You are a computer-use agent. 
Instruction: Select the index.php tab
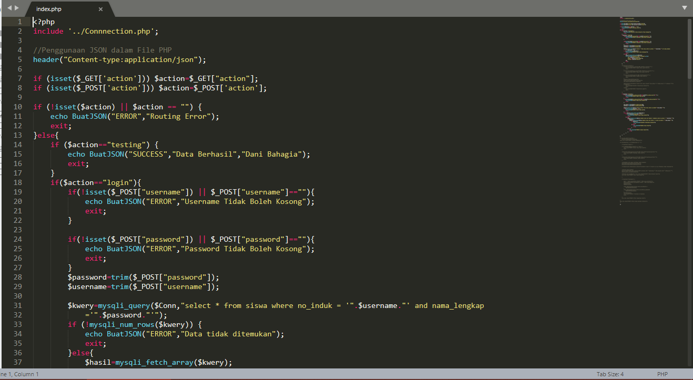pos(48,8)
